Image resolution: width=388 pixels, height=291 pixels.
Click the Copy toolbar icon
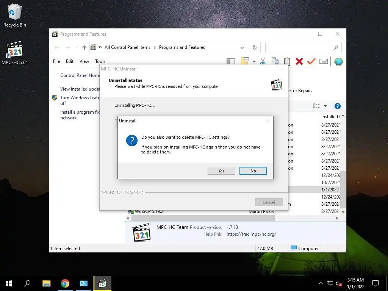coord(275,61)
